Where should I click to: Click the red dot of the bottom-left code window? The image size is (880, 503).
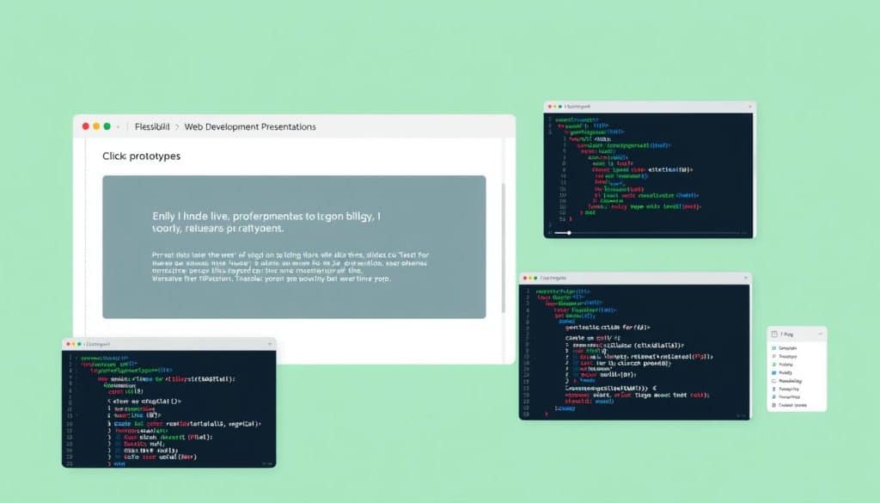tap(69, 344)
